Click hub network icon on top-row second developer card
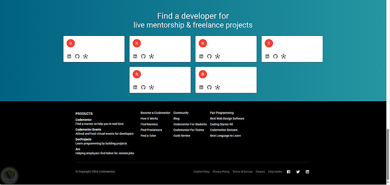The image size is (390, 185). tap(151, 56)
